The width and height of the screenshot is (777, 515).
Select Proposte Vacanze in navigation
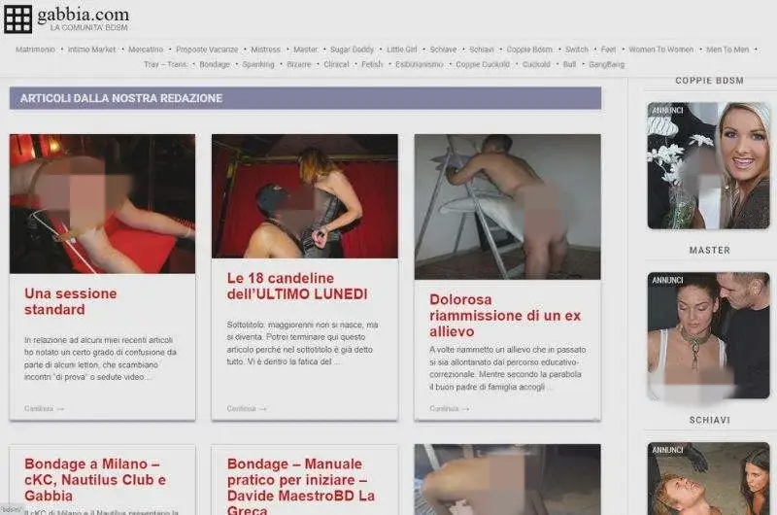pos(206,50)
